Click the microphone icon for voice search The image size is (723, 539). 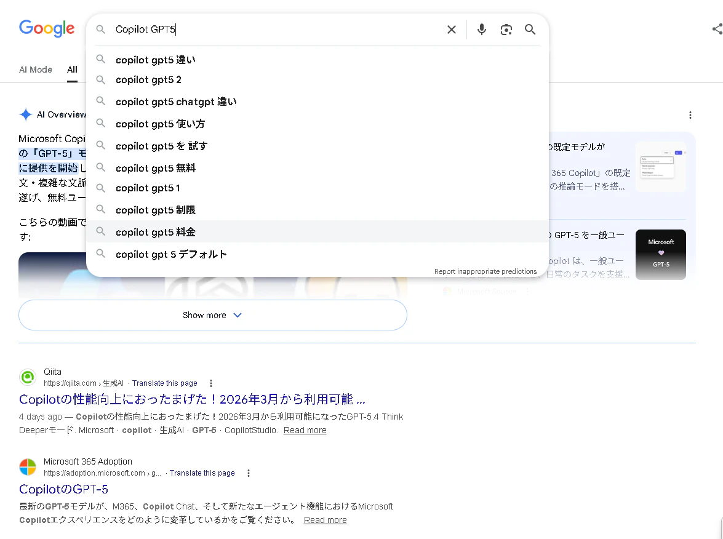tap(481, 29)
